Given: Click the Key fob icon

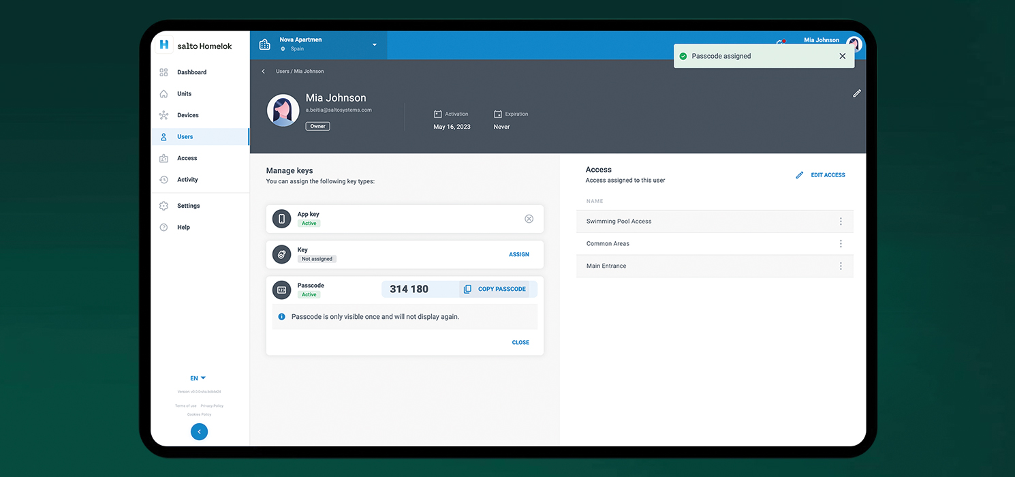Looking at the screenshot, I should (281, 254).
